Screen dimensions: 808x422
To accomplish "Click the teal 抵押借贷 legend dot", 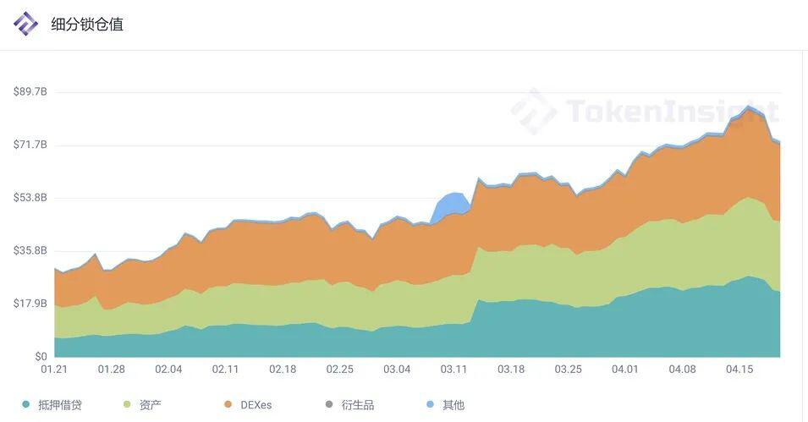I will pyautogui.click(x=25, y=404).
